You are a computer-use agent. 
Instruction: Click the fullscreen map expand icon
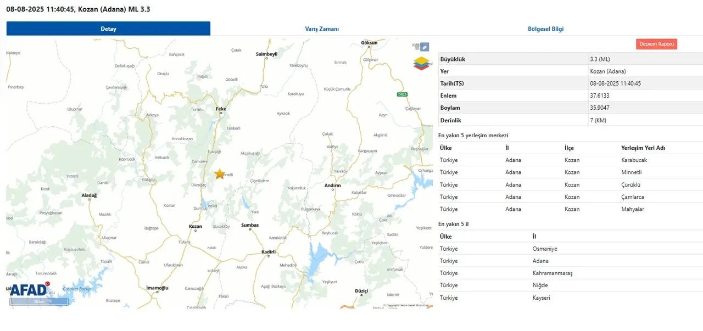[x=425, y=47]
